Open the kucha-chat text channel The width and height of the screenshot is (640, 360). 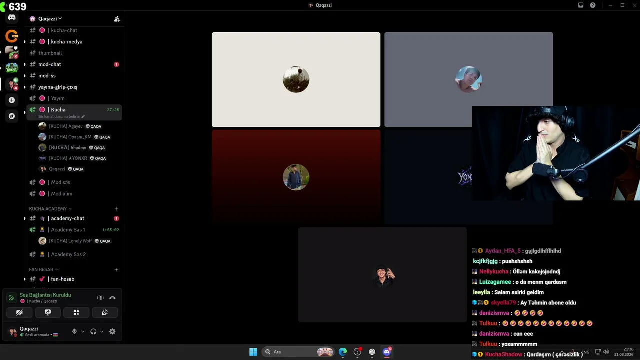coord(74,30)
